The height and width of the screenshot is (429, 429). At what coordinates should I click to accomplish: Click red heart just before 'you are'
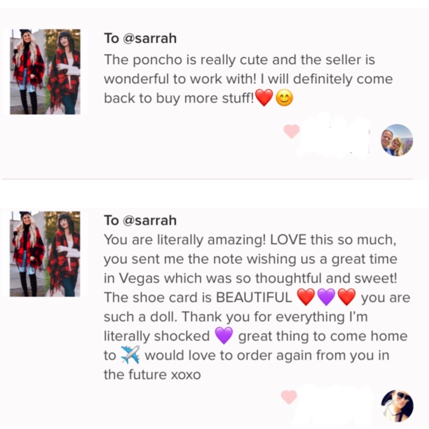click(347, 297)
